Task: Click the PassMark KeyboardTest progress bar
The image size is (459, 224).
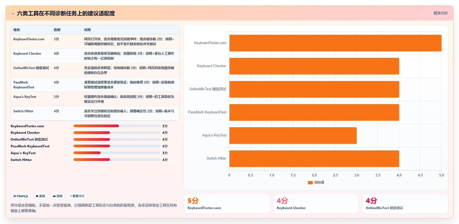Action: pyautogui.click(x=117, y=146)
